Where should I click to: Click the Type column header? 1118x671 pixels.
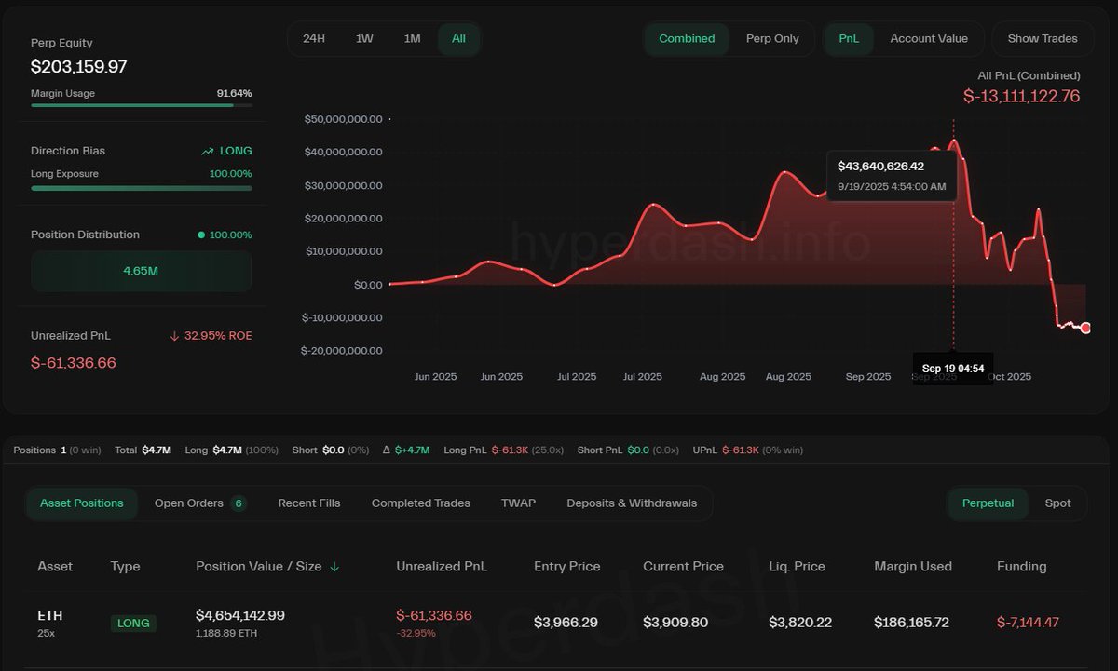click(125, 567)
